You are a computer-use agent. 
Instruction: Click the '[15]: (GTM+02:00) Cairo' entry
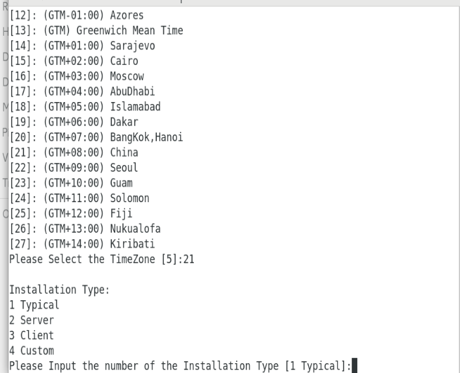coord(74,61)
